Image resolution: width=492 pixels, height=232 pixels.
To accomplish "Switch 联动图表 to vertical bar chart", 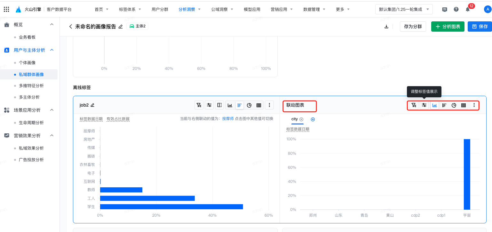I will tap(435, 105).
